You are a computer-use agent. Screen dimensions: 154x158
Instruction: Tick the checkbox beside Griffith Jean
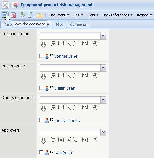41,88
